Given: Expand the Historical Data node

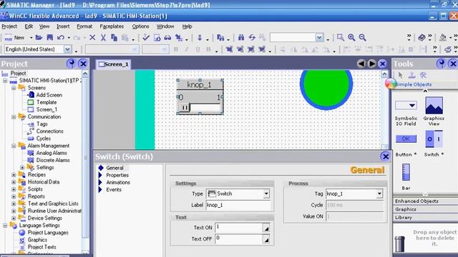Looking at the screenshot, I should point(14,182).
